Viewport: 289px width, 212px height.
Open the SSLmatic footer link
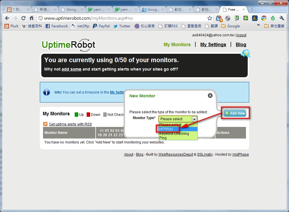point(205,154)
